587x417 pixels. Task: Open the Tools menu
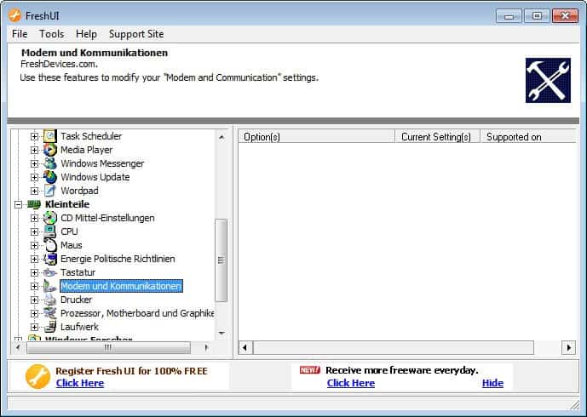pos(51,34)
